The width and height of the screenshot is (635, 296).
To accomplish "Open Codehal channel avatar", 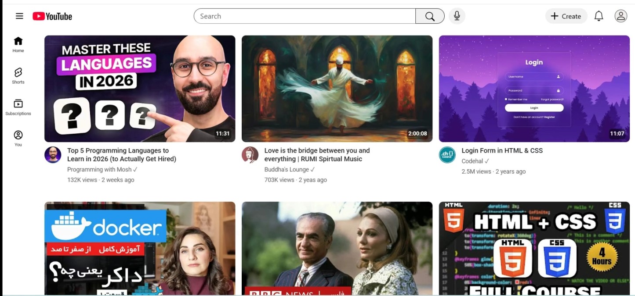I will click(447, 155).
